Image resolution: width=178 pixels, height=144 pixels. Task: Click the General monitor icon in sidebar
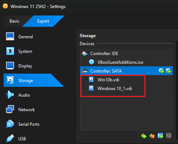10,36
